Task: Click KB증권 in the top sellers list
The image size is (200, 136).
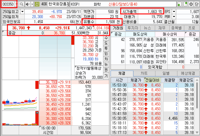Action: click(148, 62)
